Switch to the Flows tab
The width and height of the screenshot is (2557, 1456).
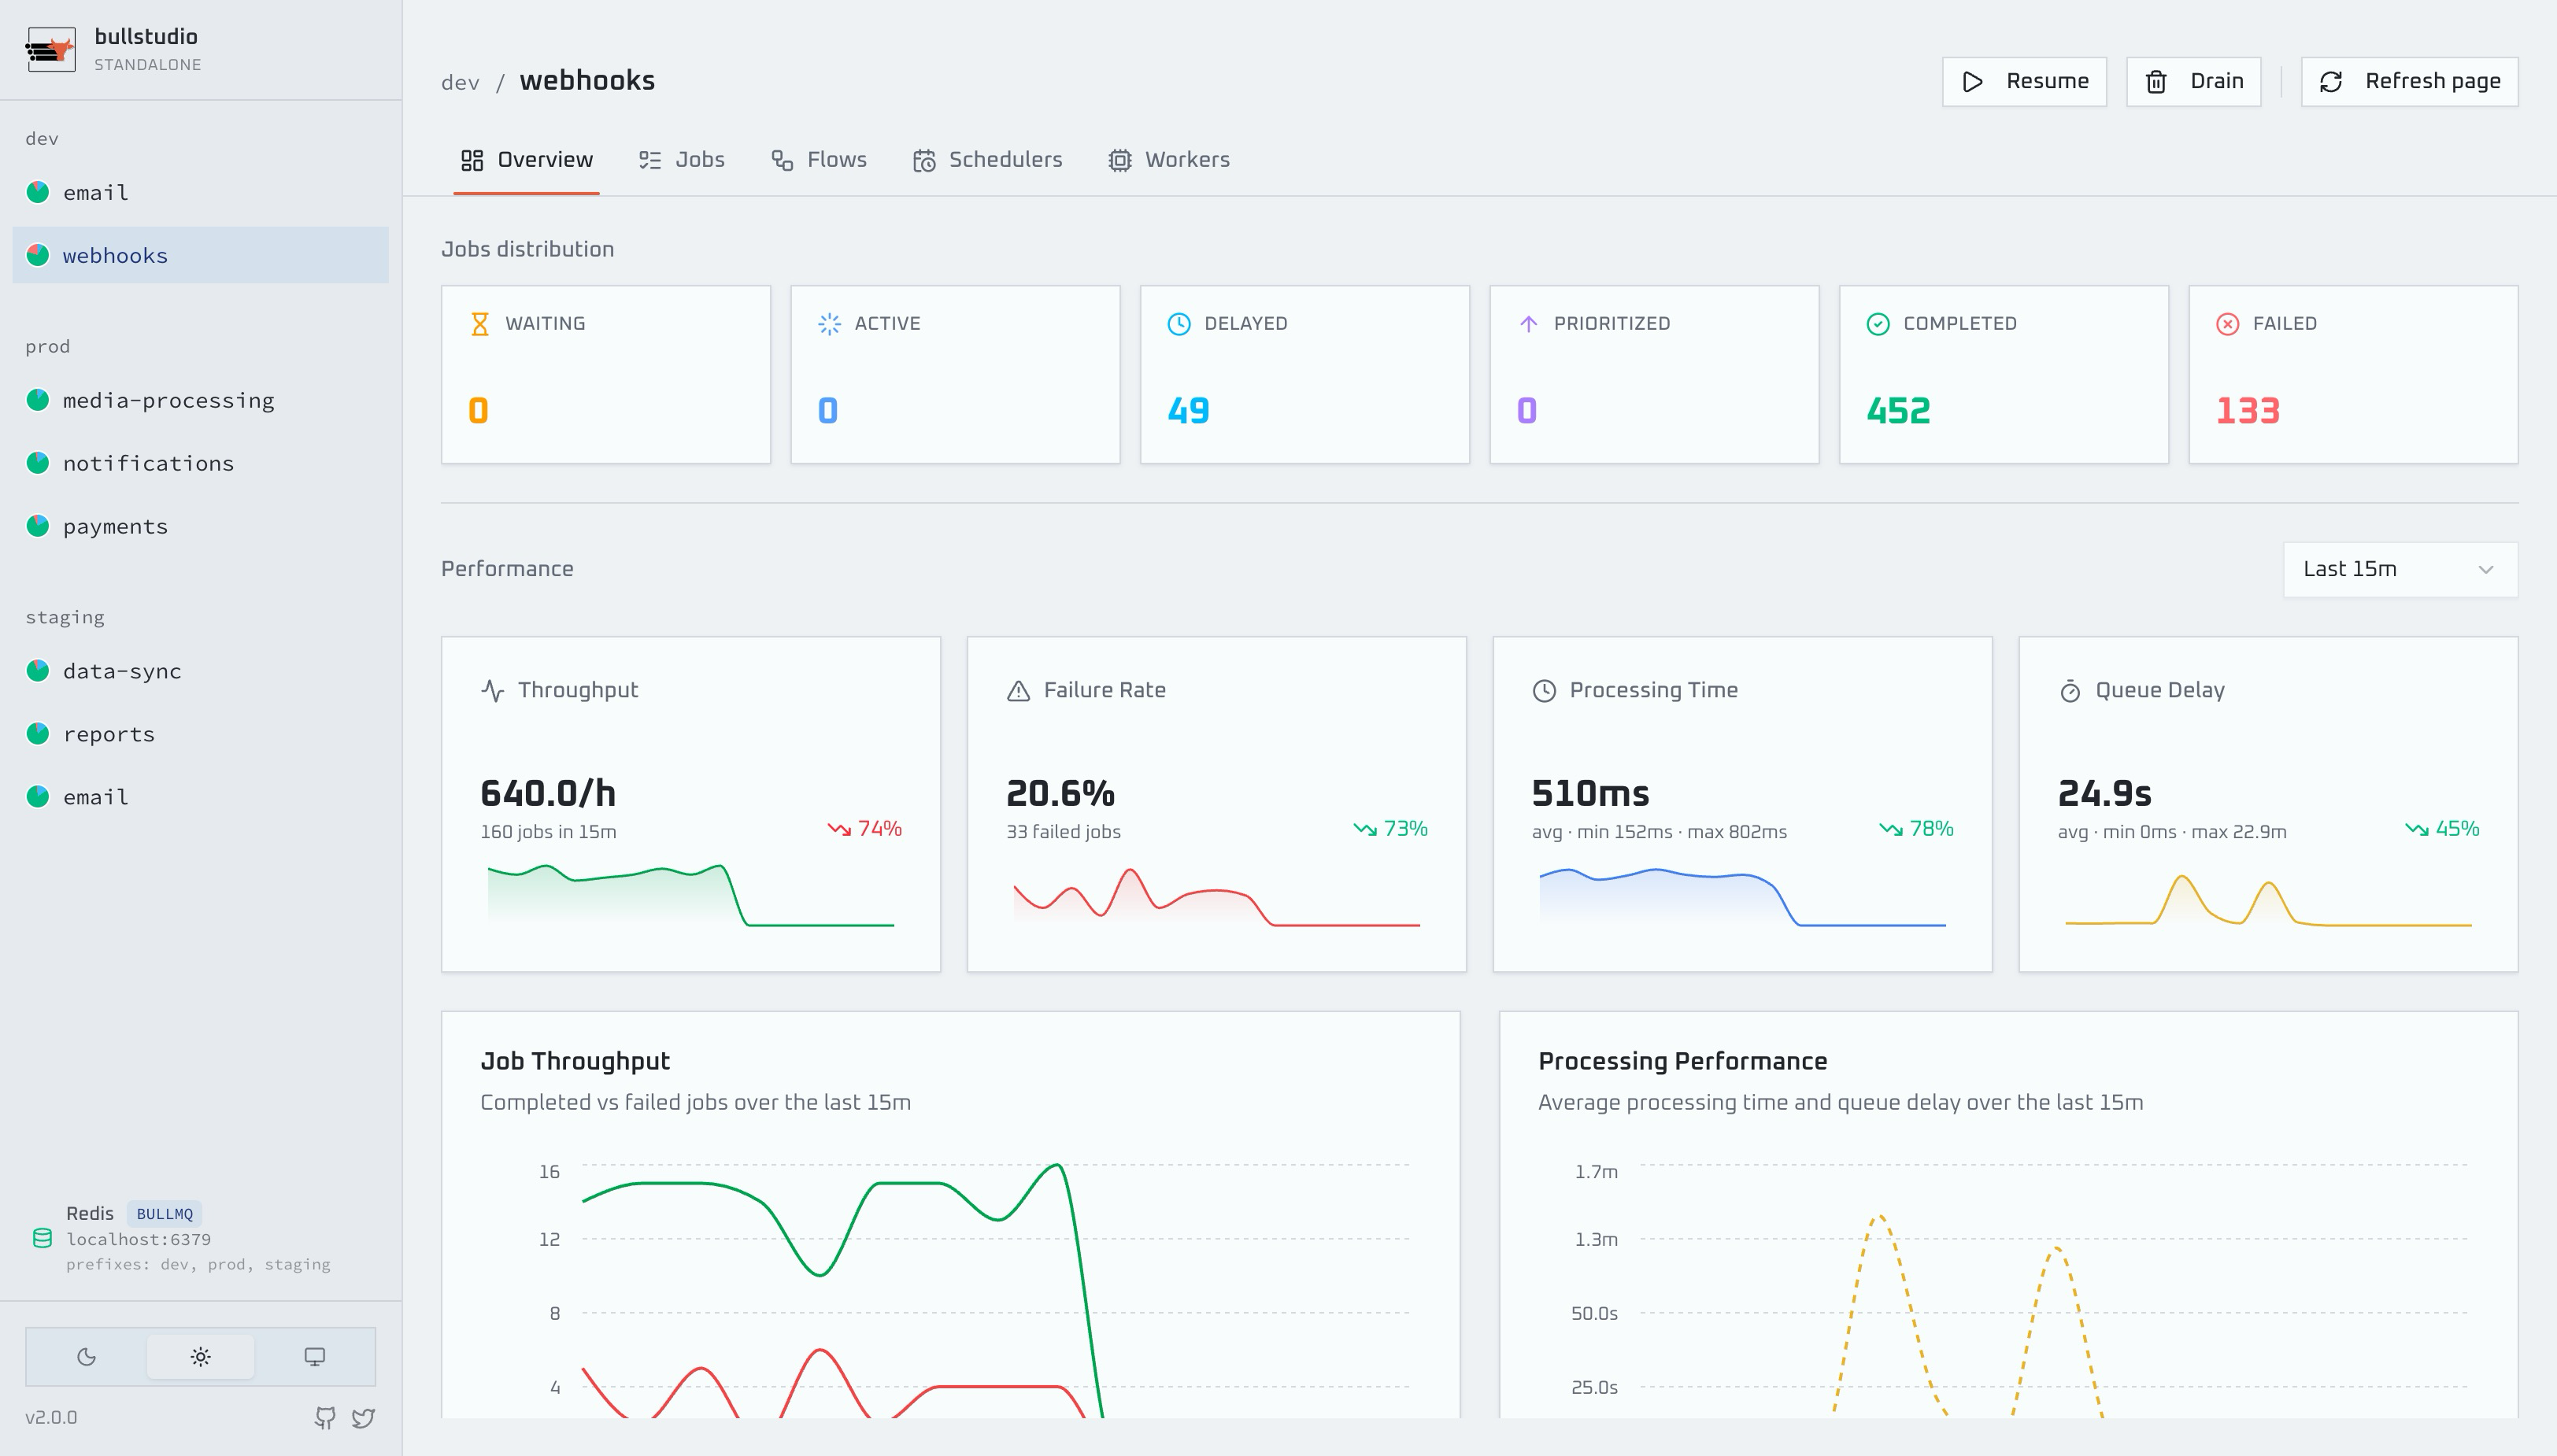click(819, 160)
